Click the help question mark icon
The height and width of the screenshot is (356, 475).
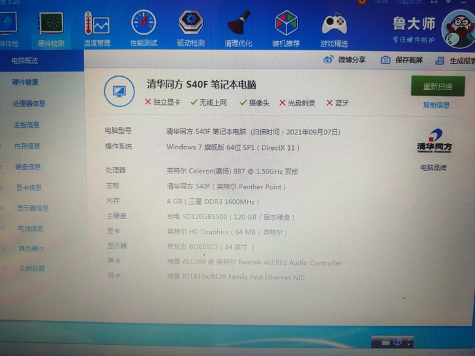[x=397, y=342]
